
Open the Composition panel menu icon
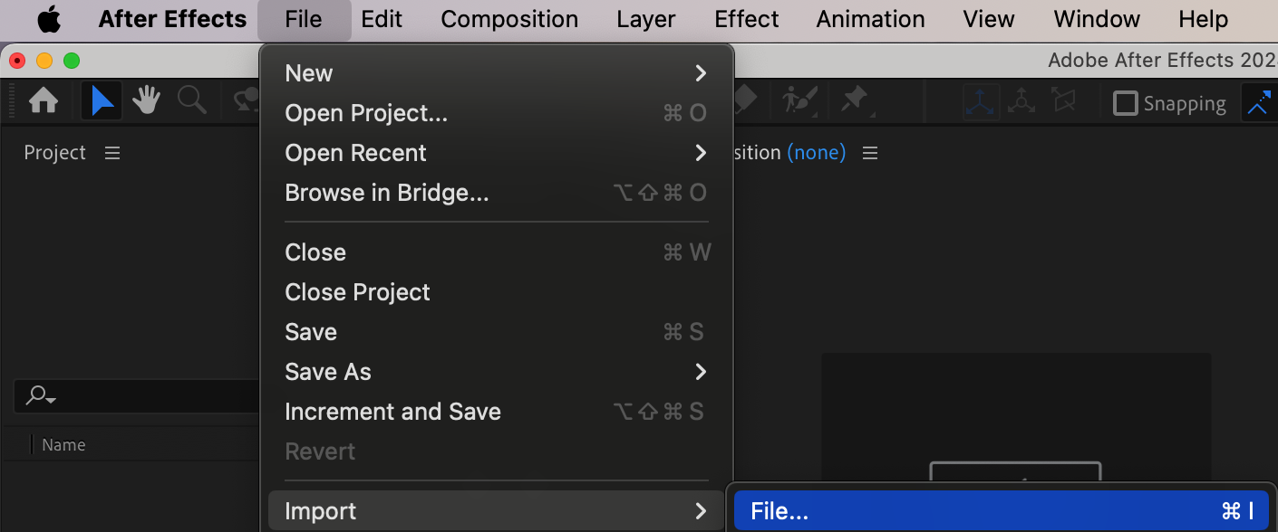click(870, 153)
